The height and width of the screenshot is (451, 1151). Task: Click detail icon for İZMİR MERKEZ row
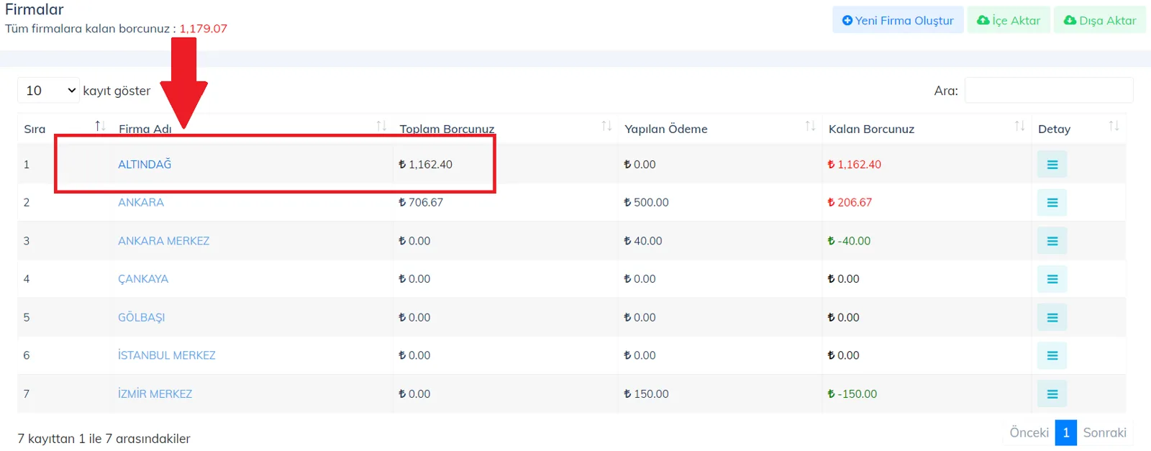[x=1052, y=394]
